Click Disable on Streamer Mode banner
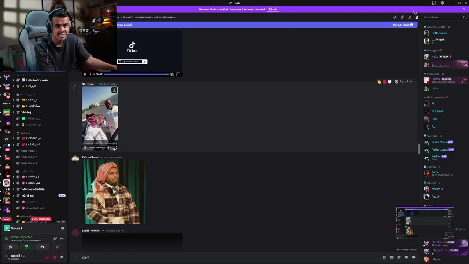Image resolution: width=469 pixels, height=264 pixels. (273, 9)
